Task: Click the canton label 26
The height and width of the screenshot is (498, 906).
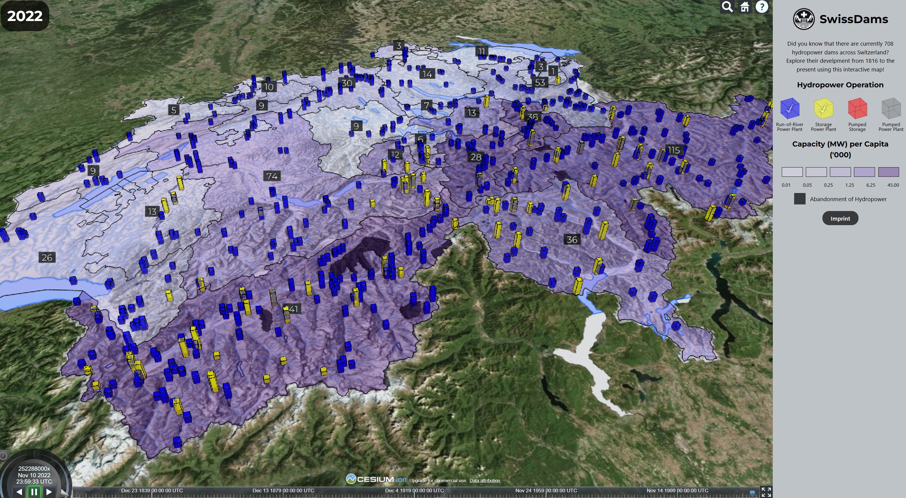Action: [x=47, y=258]
